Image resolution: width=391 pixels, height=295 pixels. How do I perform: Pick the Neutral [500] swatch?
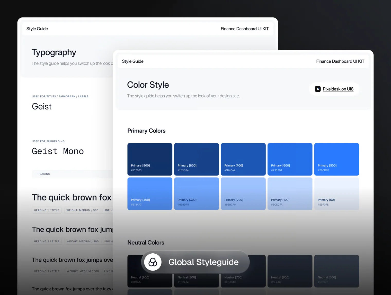pyautogui.click(x=337, y=271)
